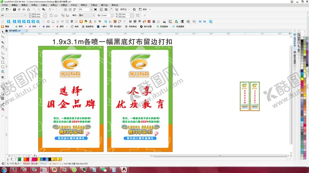Click the Full-screen preview icon
309x173 pixels.
click(95, 9)
